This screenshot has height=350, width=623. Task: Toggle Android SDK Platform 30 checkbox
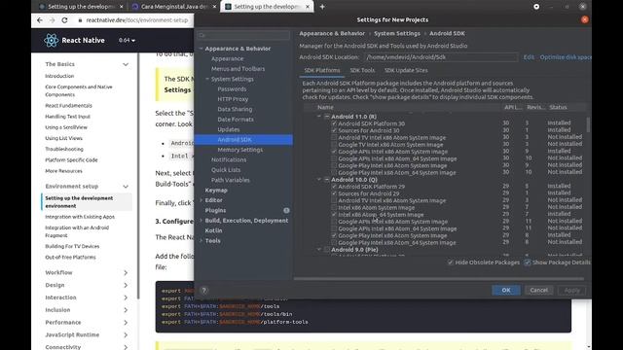pyautogui.click(x=334, y=123)
